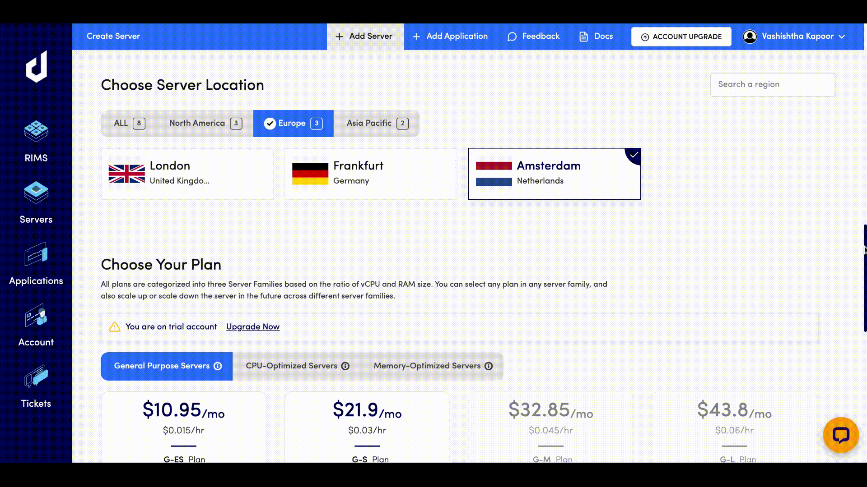Click info icon beside CPU-Optimized Servers
The width and height of the screenshot is (867, 487).
[345, 366]
